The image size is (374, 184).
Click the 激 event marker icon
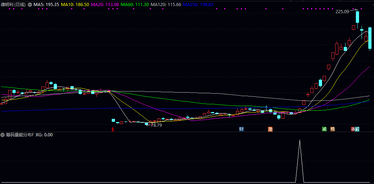(270, 129)
